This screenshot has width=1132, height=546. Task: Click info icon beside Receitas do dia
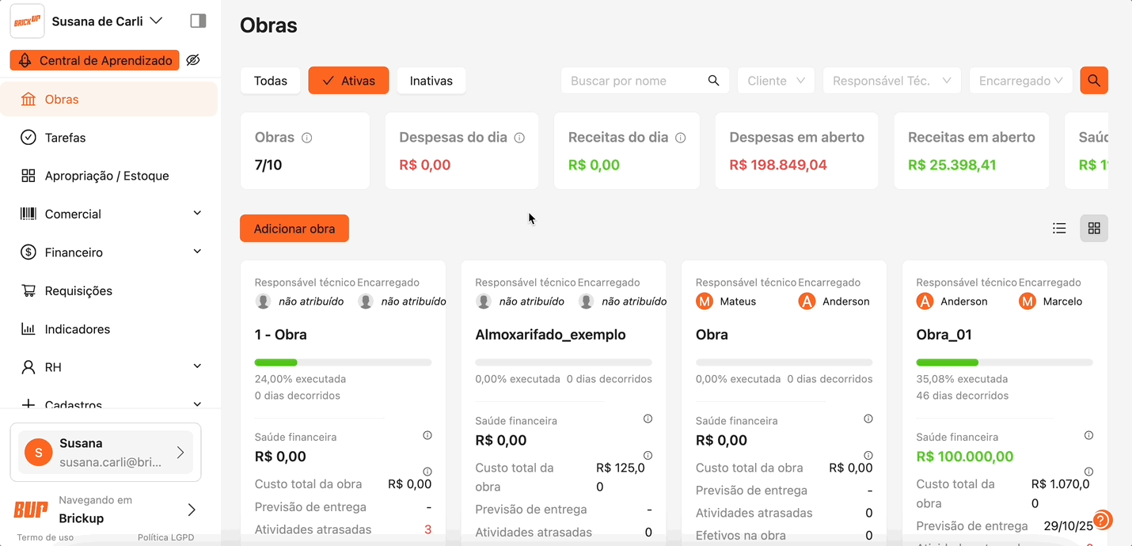point(681,138)
